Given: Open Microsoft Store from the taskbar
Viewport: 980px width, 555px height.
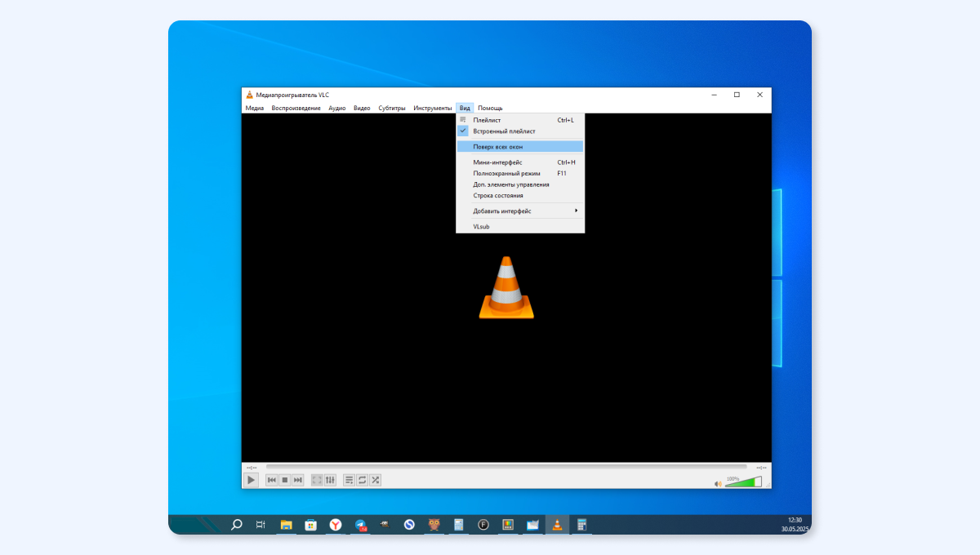Looking at the screenshot, I should (311, 525).
